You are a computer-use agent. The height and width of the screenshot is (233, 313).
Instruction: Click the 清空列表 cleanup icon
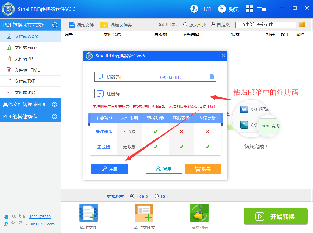(x=199, y=213)
